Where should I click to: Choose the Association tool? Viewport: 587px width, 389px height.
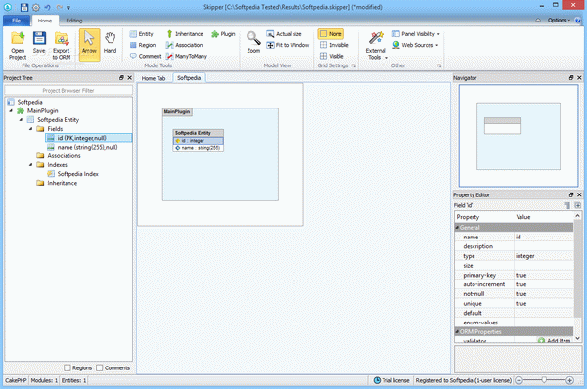coord(185,45)
